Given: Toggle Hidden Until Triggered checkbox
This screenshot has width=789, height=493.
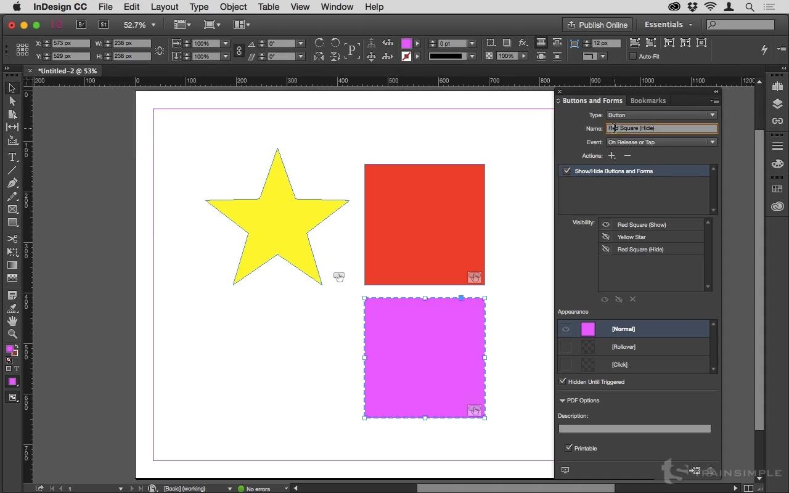Looking at the screenshot, I should coord(563,381).
